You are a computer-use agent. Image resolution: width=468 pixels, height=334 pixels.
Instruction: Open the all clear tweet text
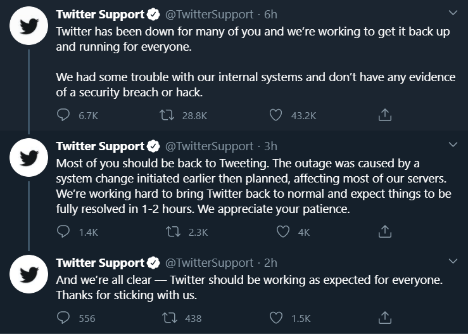tap(250, 287)
